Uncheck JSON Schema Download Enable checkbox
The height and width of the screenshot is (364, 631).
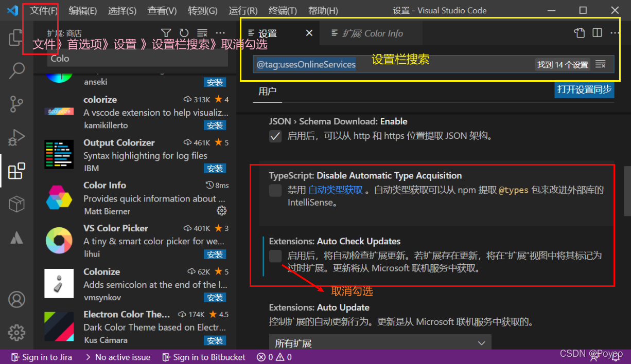pos(275,136)
